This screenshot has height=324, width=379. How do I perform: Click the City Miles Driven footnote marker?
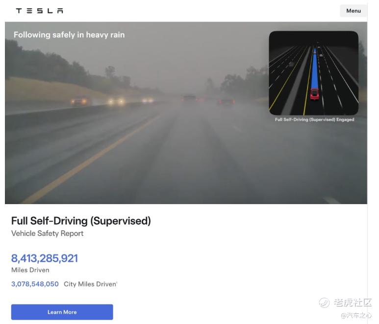(117, 282)
